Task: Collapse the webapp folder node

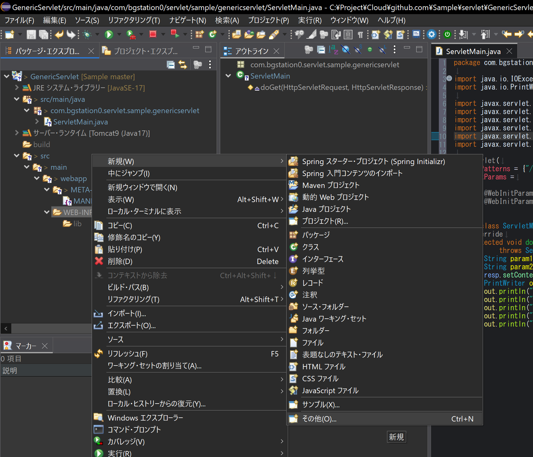Action: point(37,178)
